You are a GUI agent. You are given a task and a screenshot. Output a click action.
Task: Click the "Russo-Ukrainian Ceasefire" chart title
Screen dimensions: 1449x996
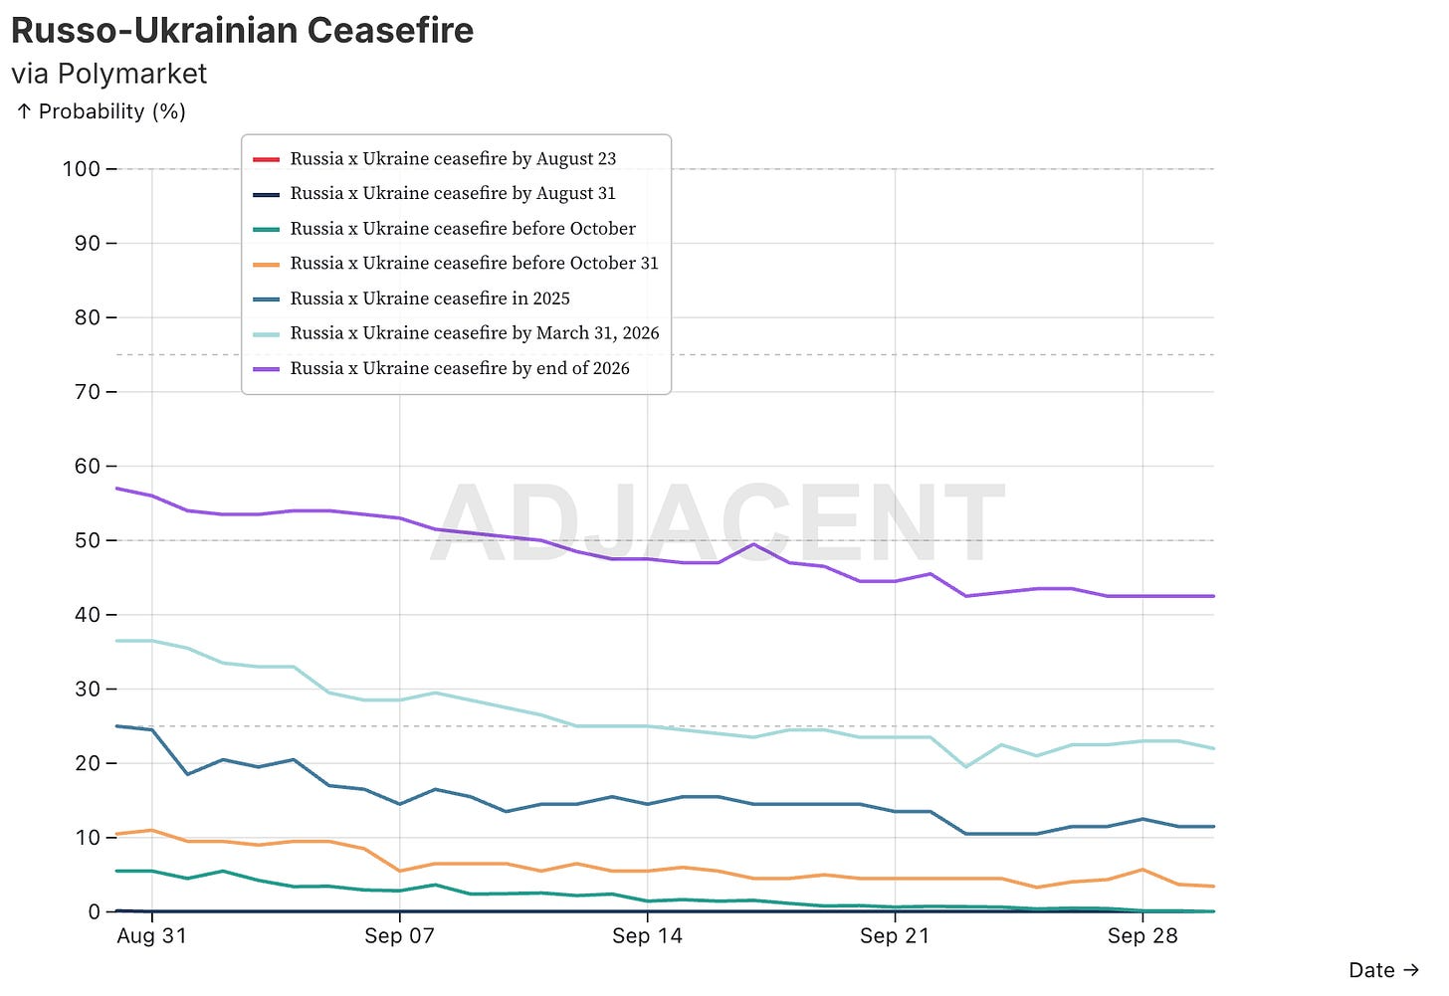pos(242,30)
